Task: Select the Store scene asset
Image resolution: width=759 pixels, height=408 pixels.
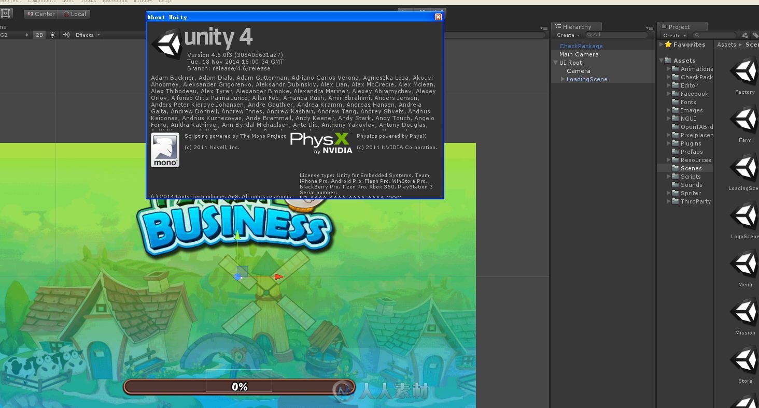Action: (744, 365)
